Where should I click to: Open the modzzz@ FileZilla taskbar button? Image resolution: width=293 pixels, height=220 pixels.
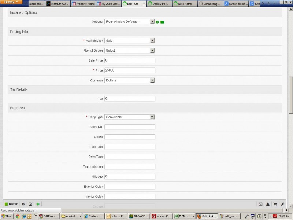(x=162, y=216)
